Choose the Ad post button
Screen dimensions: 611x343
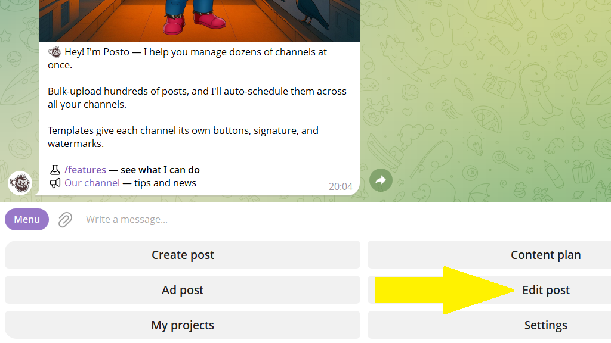point(183,290)
